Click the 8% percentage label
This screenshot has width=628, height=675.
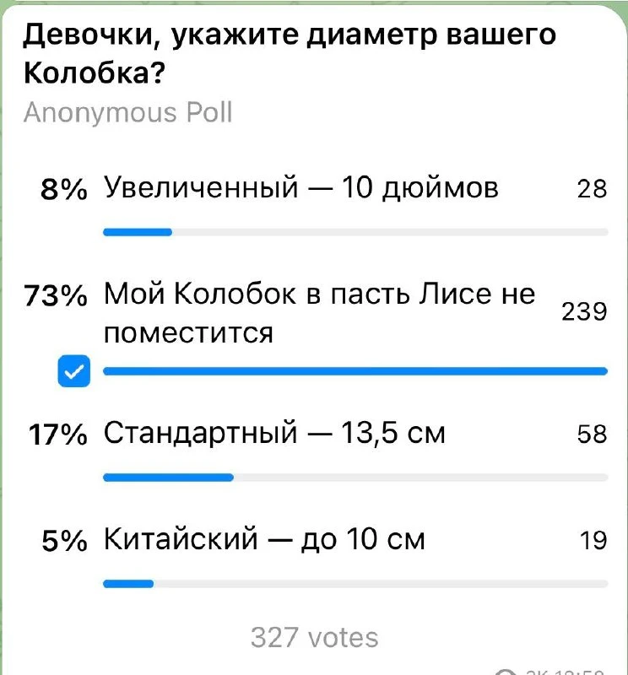click(x=64, y=188)
